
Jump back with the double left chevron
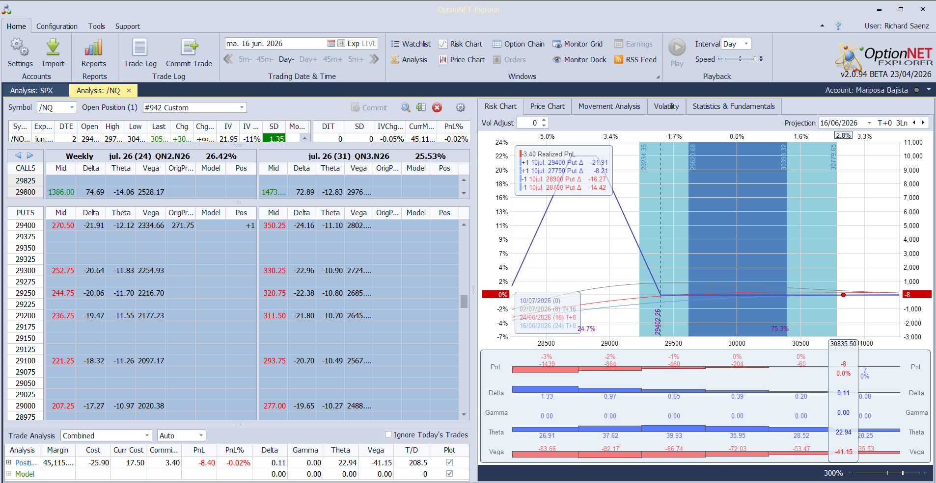(x=228, y=59)
